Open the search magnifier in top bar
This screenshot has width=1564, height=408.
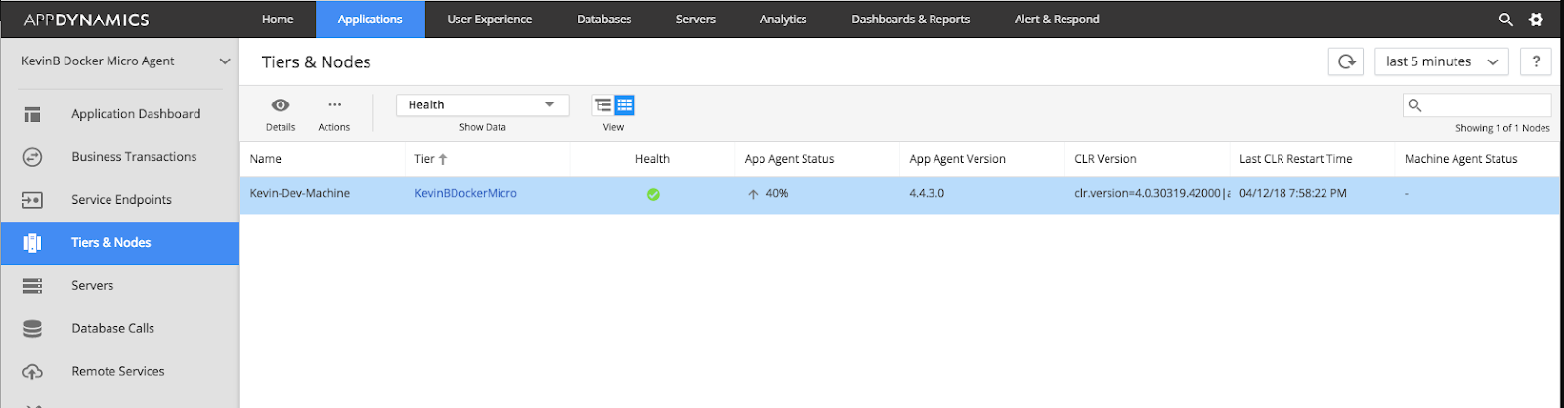[x=1505, y=20]
